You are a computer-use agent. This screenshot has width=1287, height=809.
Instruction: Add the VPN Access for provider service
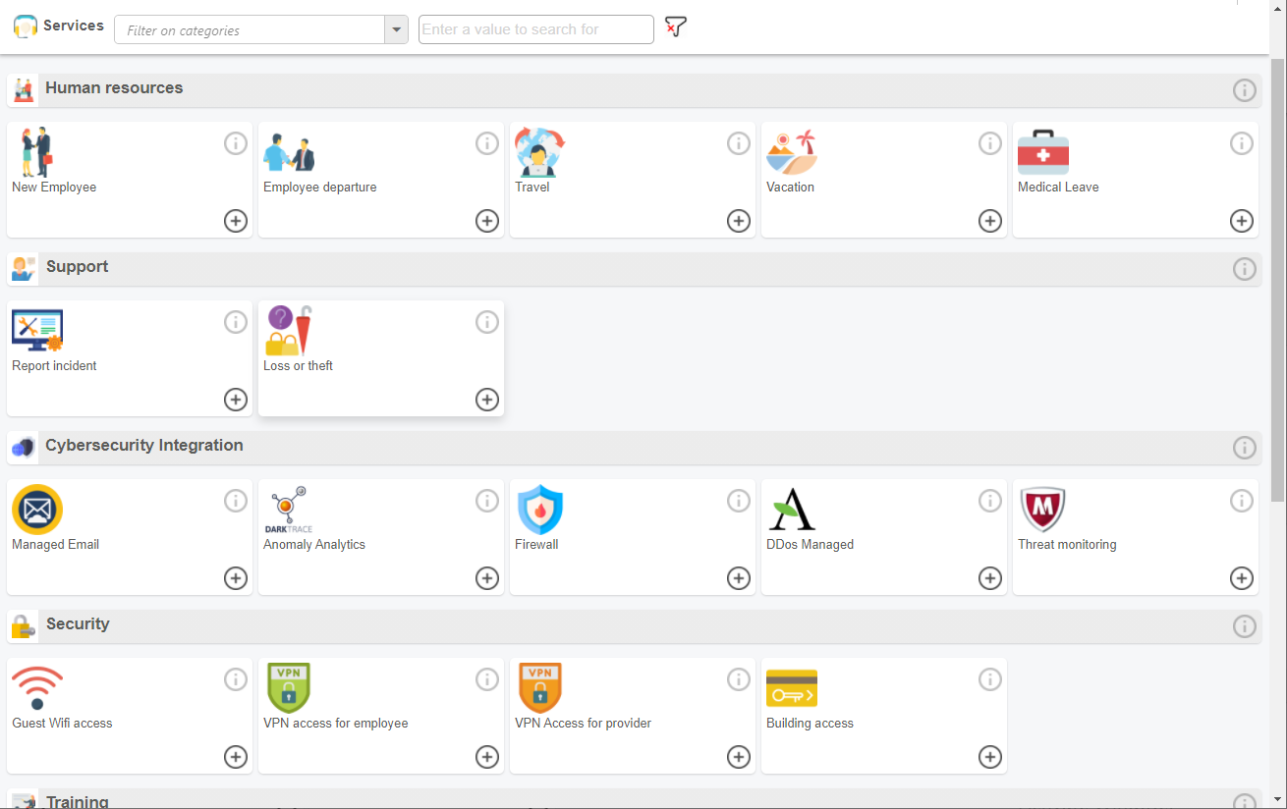pos(738,757)
